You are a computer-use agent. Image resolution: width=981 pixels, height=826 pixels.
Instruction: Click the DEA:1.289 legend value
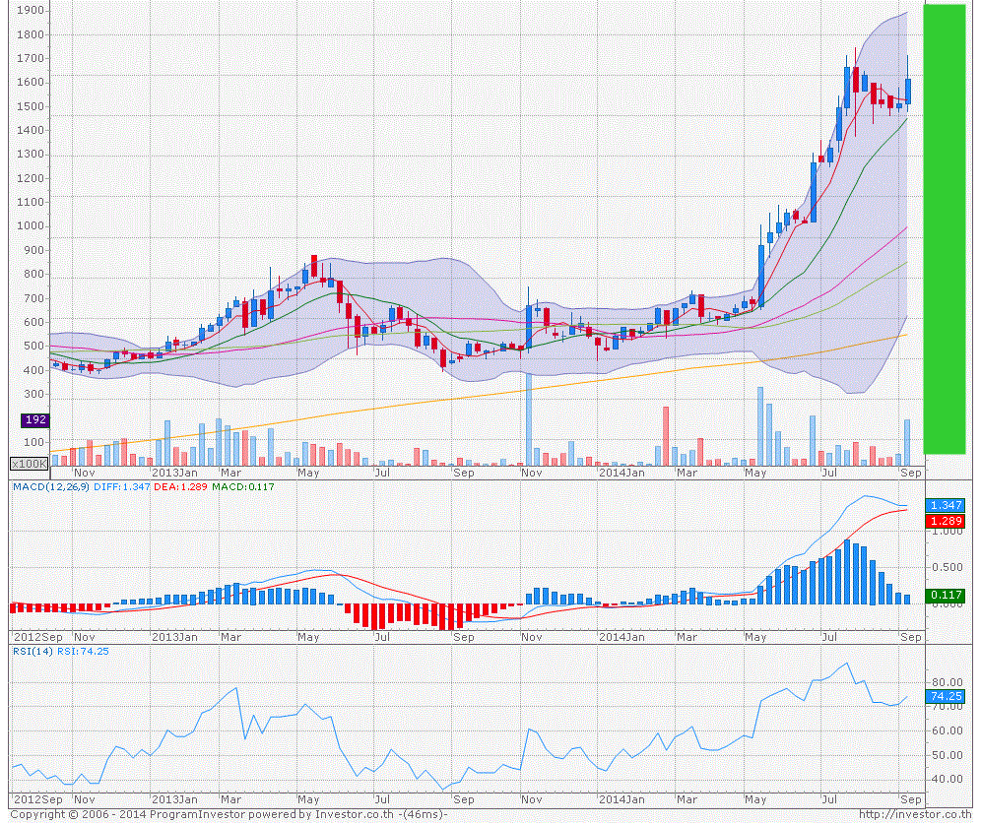tap(180, 486)
